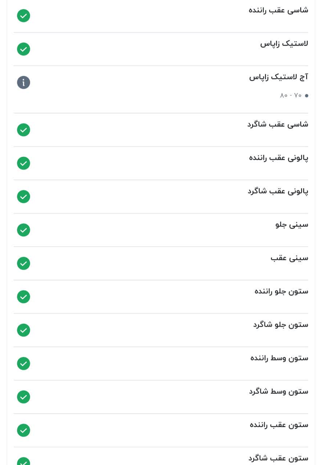Open the لاستیک زاپاس row label
Viewport: 322px width, 465px height.
click(284, 44)
